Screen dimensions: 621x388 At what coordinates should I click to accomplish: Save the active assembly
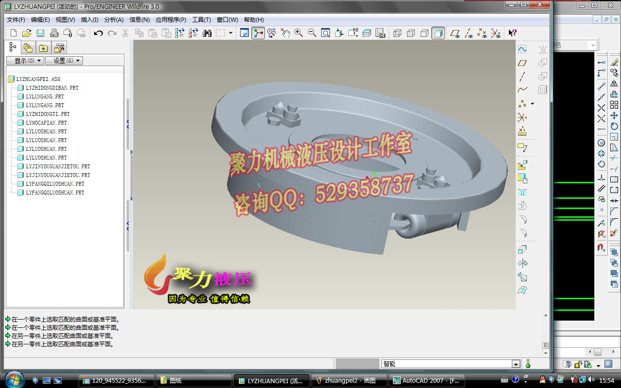tap(40, 32)
